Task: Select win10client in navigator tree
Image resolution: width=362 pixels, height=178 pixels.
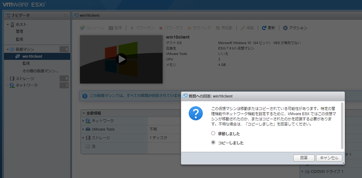Action: (x=32, y=56)
